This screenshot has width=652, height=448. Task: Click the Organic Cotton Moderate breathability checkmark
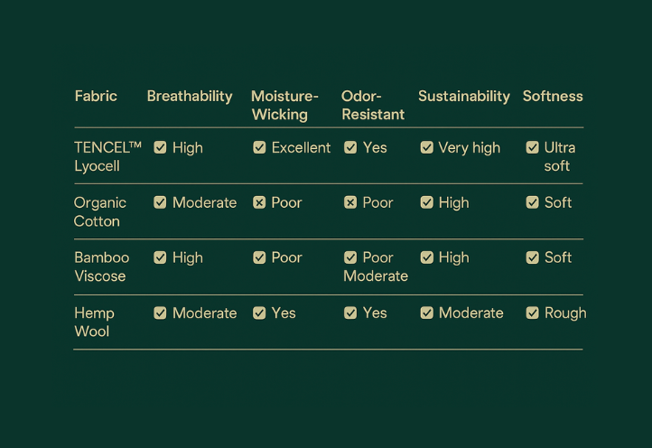click(160, 202)
